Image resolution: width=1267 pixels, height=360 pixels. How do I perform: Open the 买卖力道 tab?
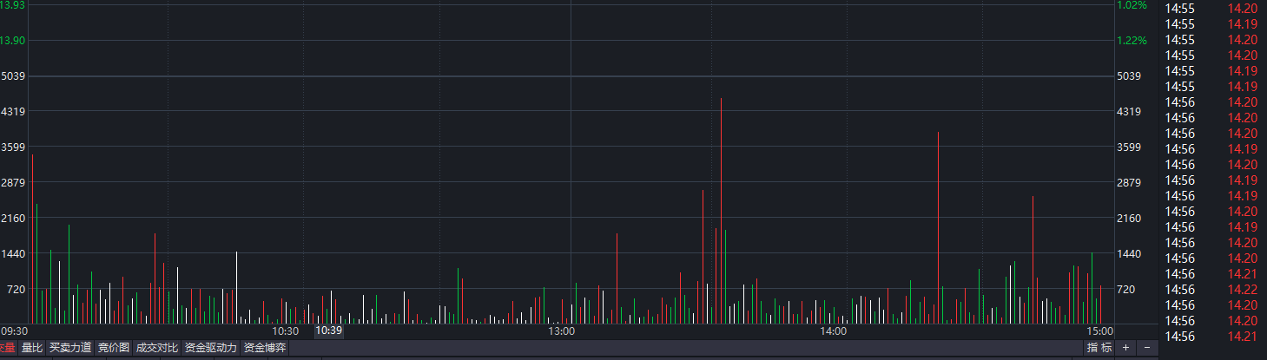pyautogui.click(x=70, y=348)
